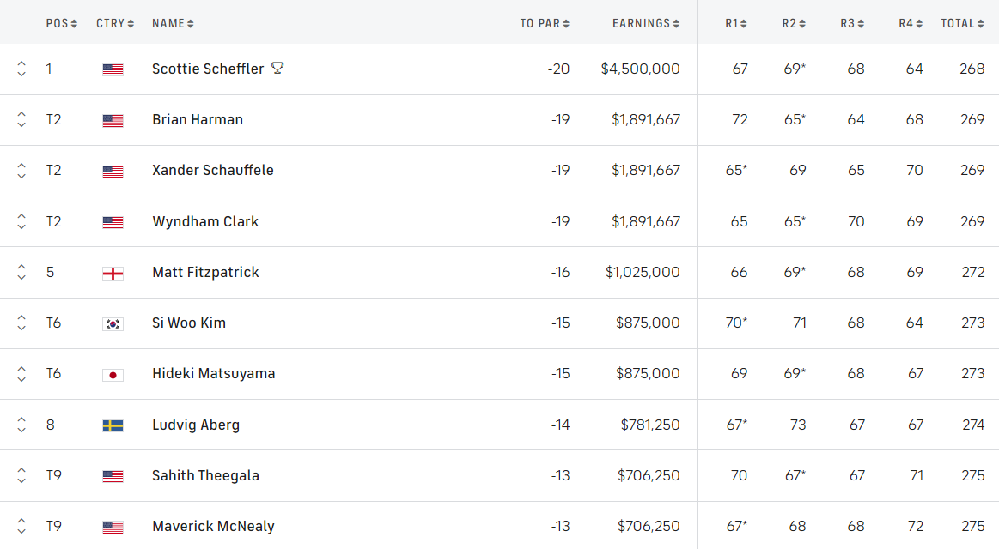The width and height of the screenshot is (999, 549).
Task: Expand the row for Sahith Theegala
Action: [21, 476]
